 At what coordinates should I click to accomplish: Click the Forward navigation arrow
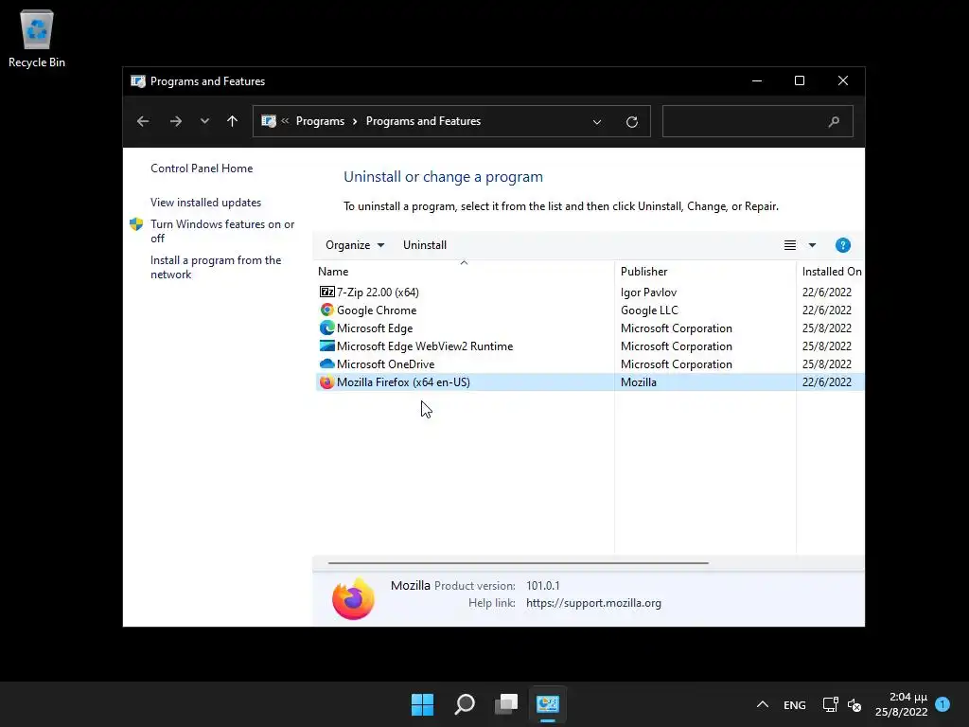click(175, 122)
